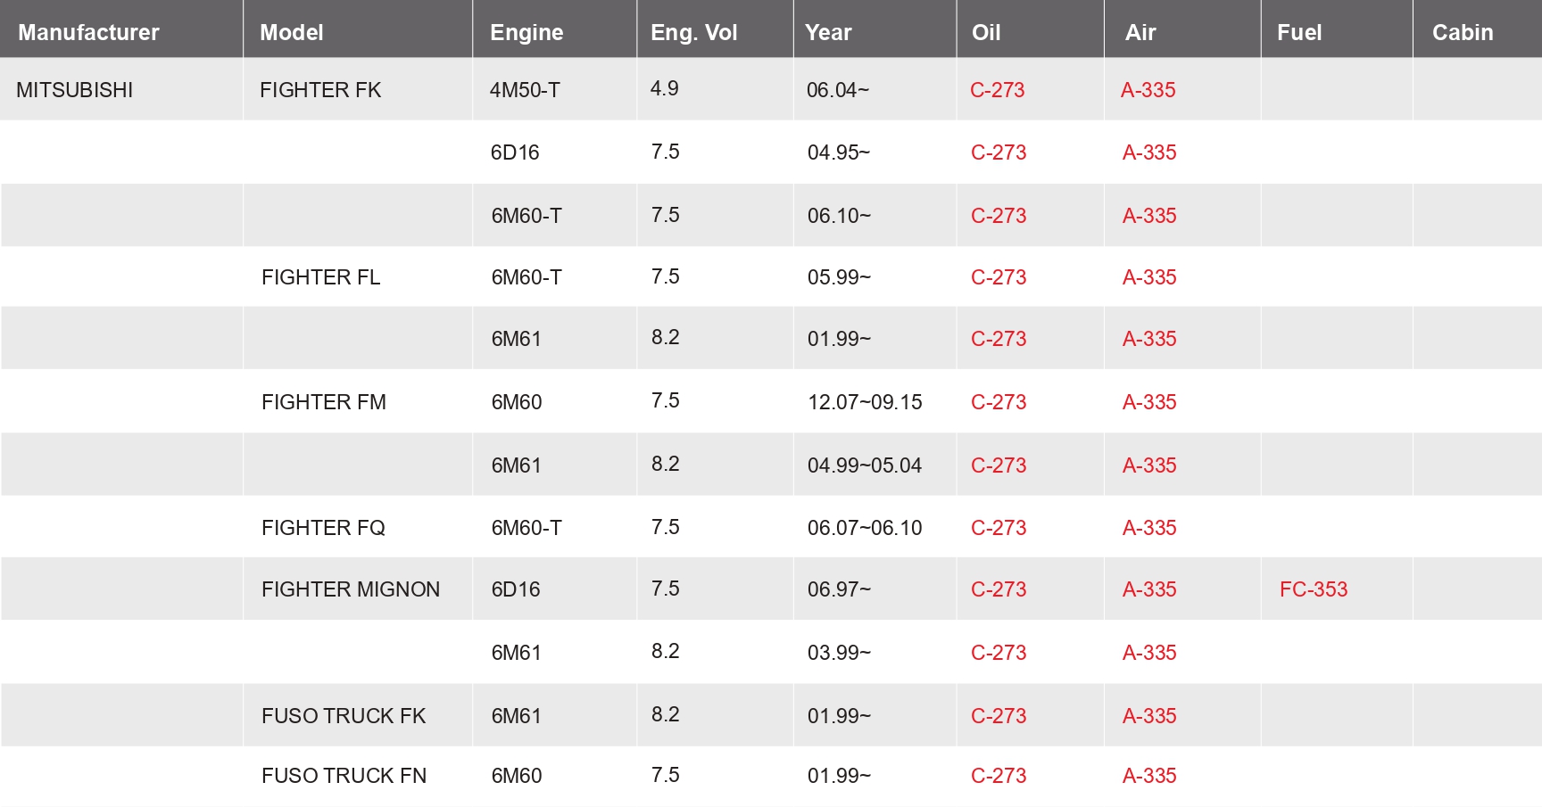The height and width of the screenshot is (807, 1542).
Task: Open A-335 air link in the 4M50-T row
Action: point(1148,90)
